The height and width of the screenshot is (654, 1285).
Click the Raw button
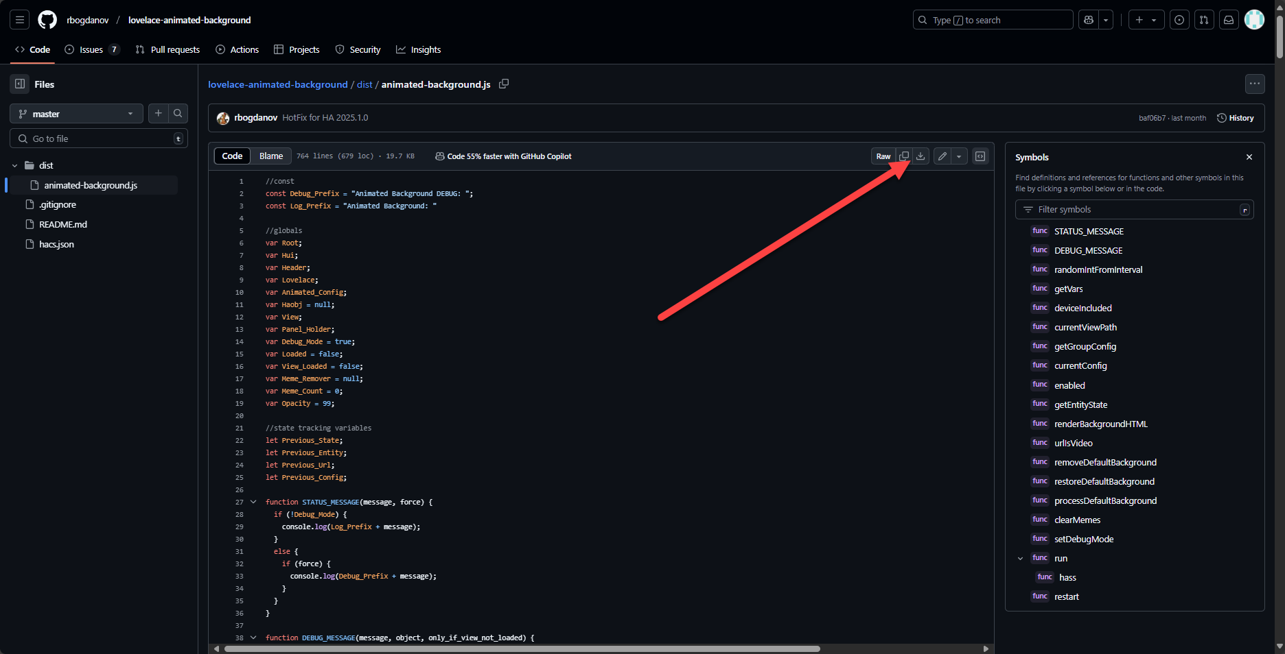pos(883,156)
